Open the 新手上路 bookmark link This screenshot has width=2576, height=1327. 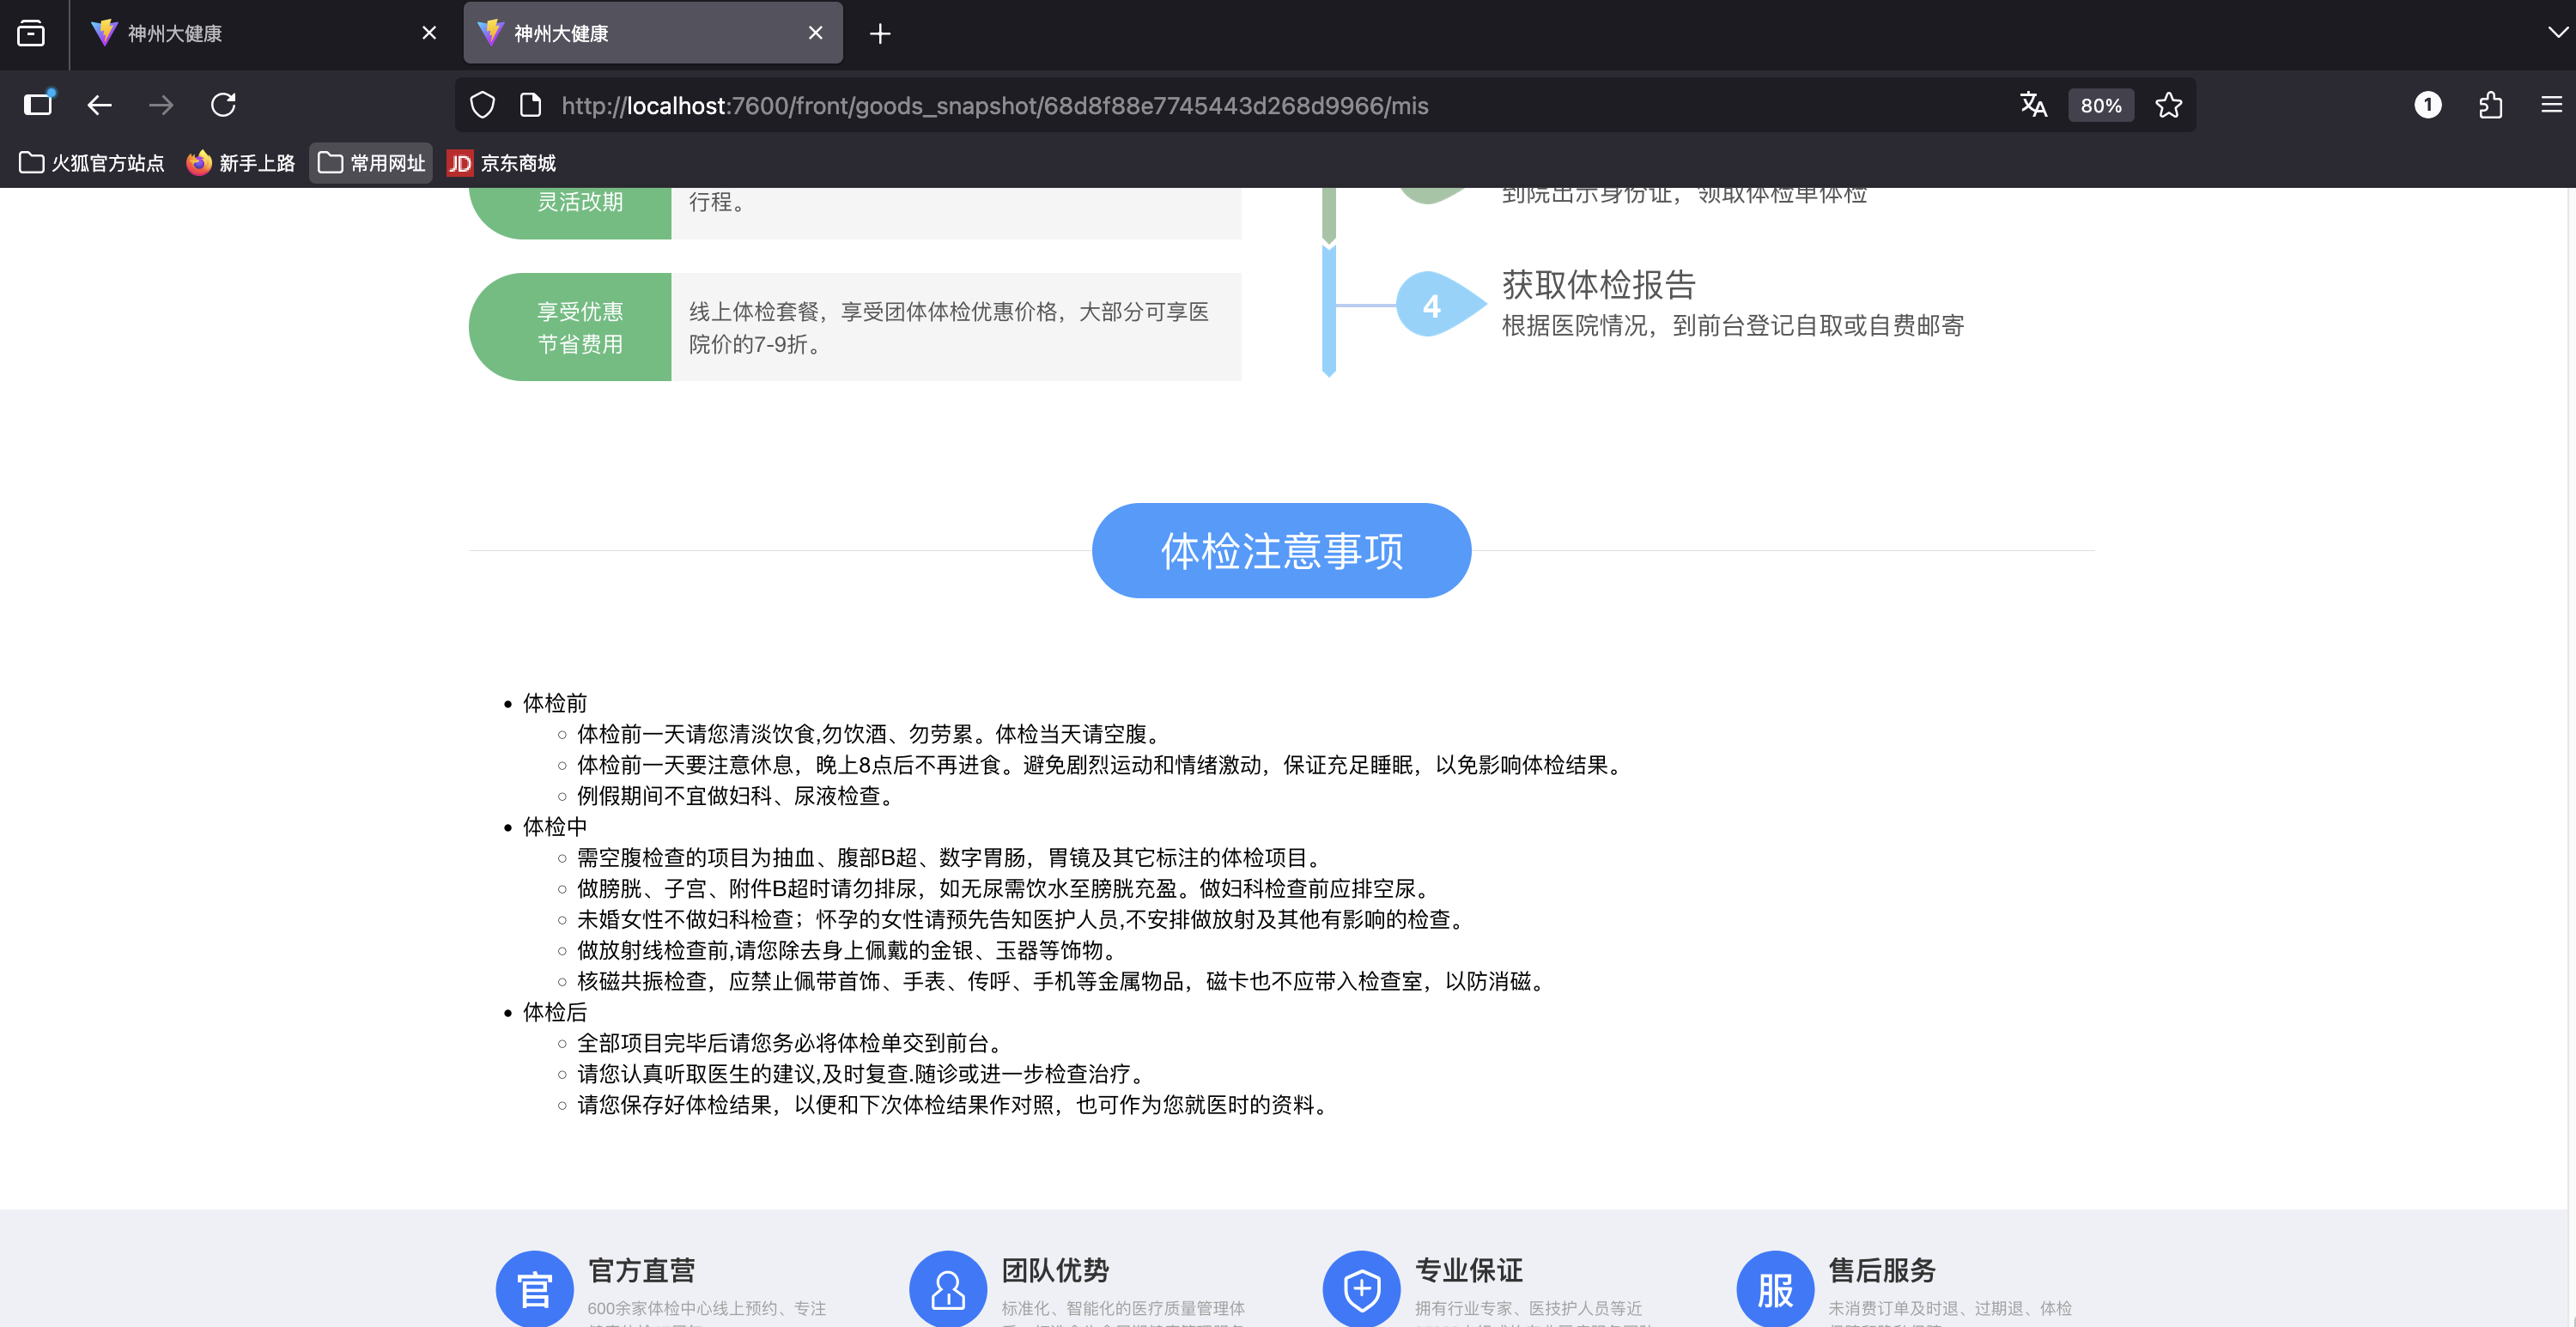240,163
